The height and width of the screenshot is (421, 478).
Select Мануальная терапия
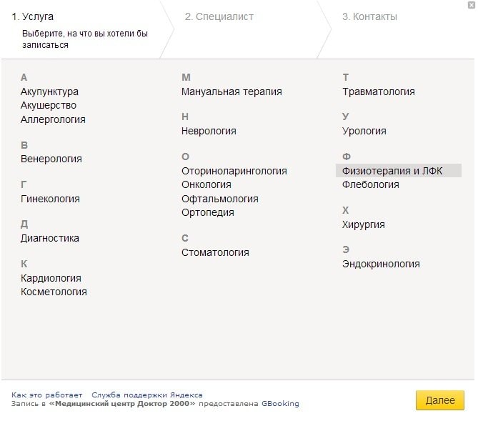tap(231, 91)
